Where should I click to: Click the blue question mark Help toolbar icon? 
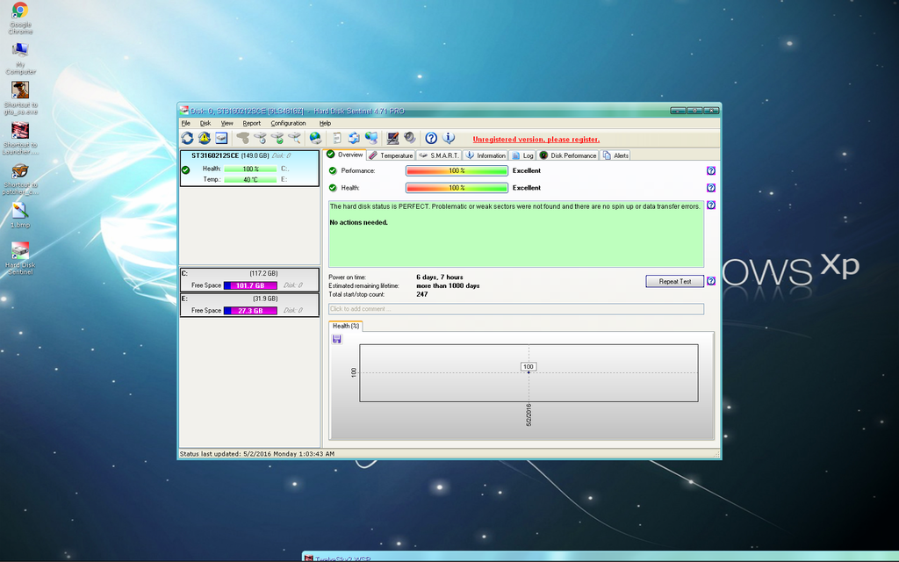431,139
